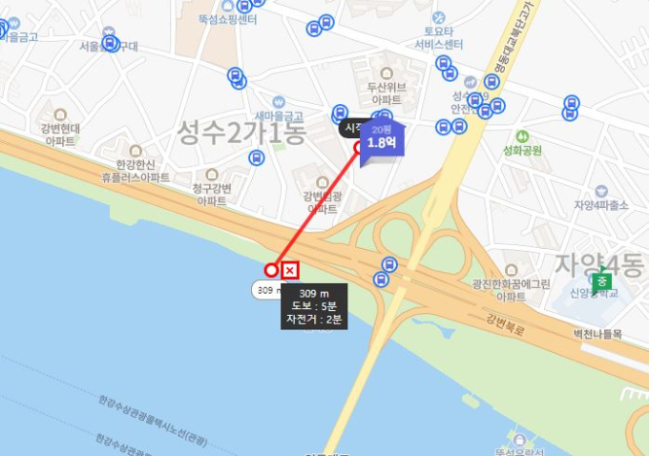Click the red endpoint circle at riverside
The width and height of the screenshot is (649, 456).
[271, 270]
